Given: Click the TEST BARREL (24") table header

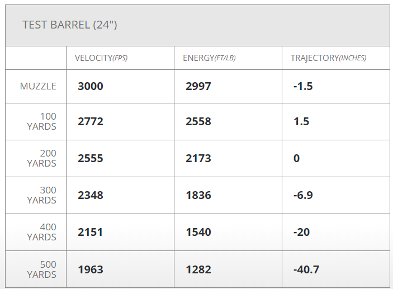Looking at the screenshot, I should [x=69, y=25].
